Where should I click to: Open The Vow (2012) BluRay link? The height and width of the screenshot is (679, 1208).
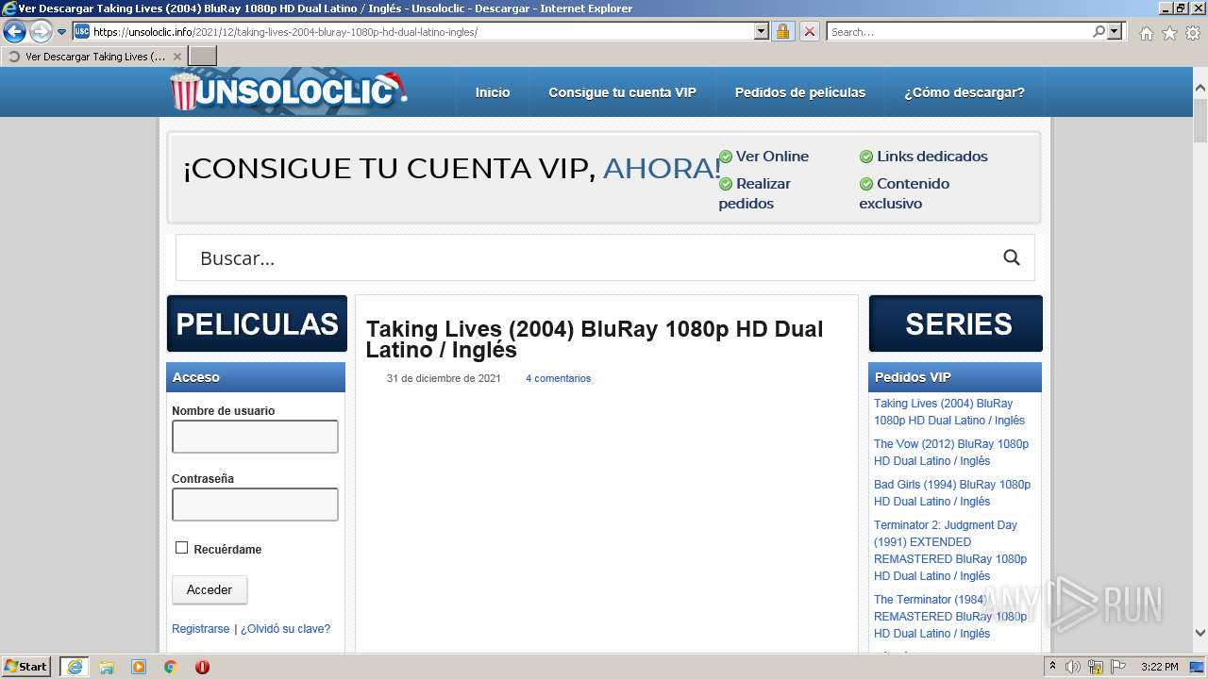click(x=951, y=453)
